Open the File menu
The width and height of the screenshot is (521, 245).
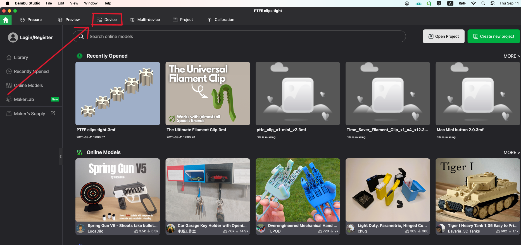(49, 3)
